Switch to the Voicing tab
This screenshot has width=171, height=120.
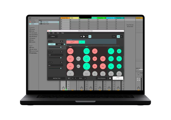coord(59,44)
